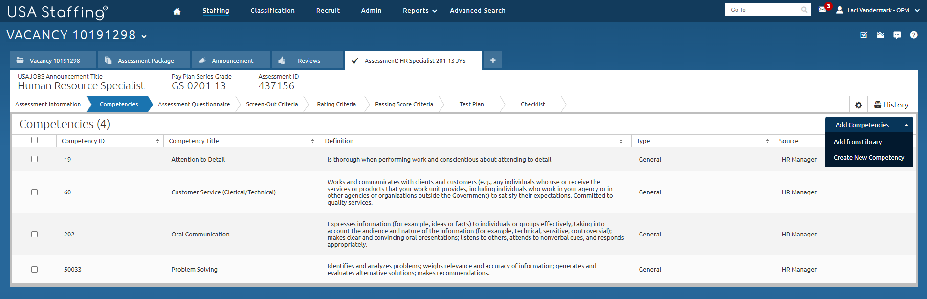The width and height of the screenshot is (927, 299).
Task: Open the Passing Score Criteria step
Action: point(404,104)
